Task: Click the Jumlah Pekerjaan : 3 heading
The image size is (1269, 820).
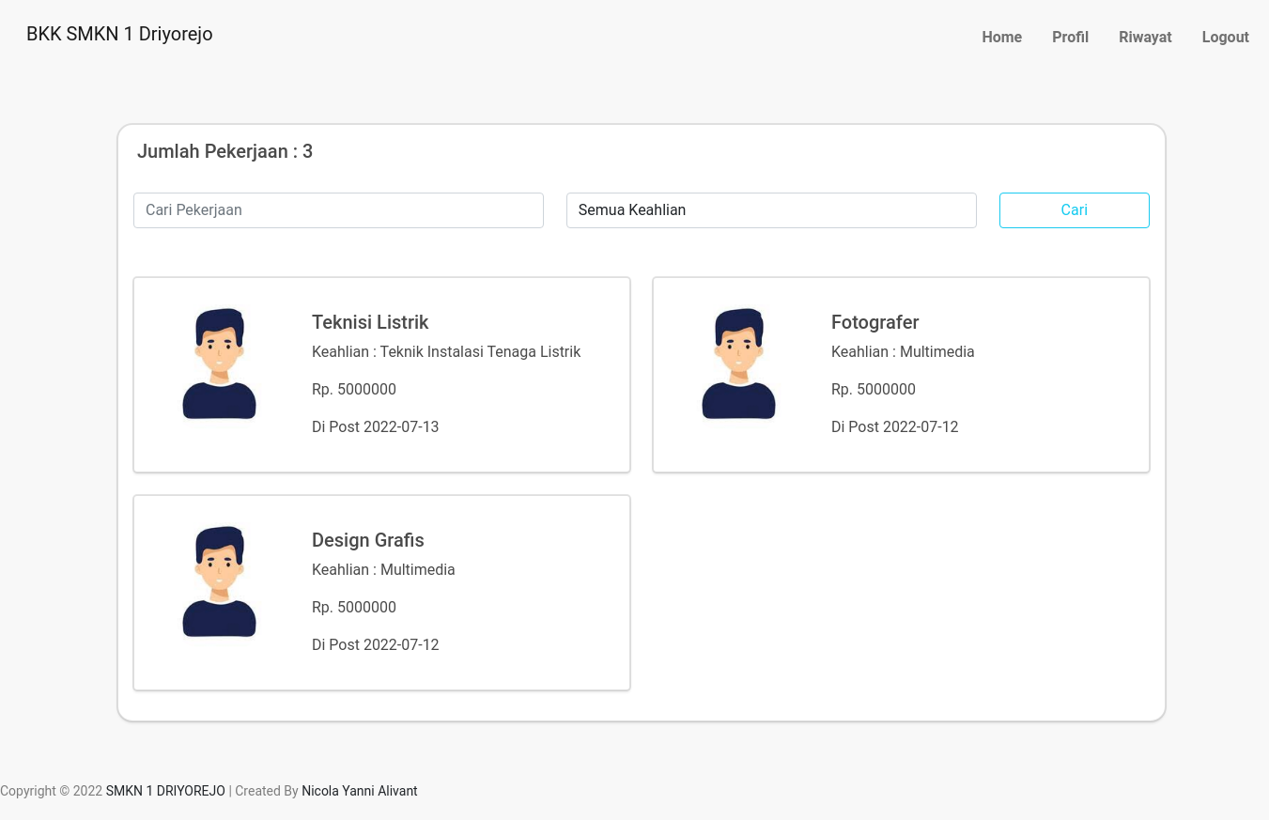Action: pos(224,151)
